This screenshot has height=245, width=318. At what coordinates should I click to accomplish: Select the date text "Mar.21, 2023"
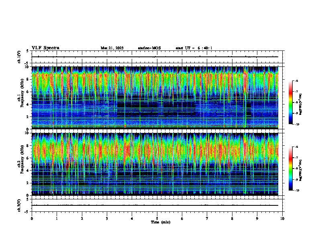tap(112, 48)
